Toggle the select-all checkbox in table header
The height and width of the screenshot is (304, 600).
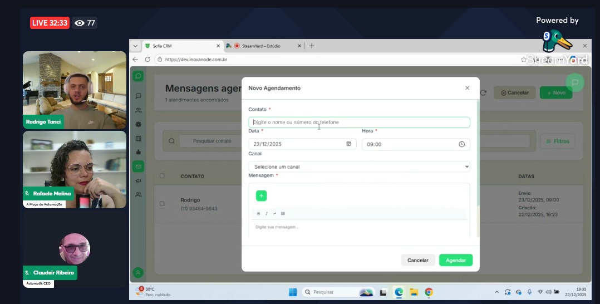click(162, 176)
